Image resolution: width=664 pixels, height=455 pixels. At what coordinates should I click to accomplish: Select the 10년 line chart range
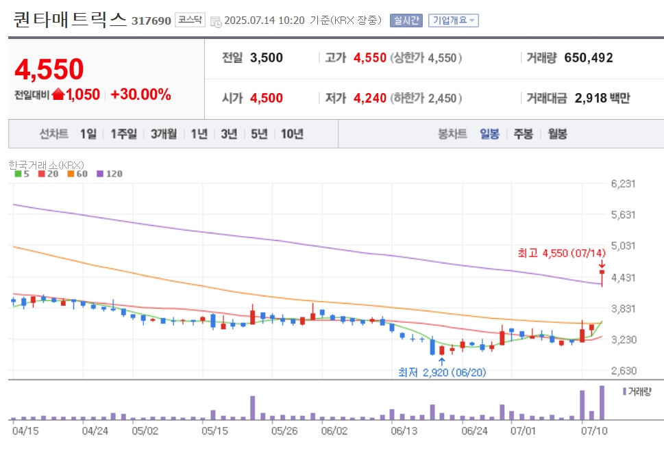(292, 134)
